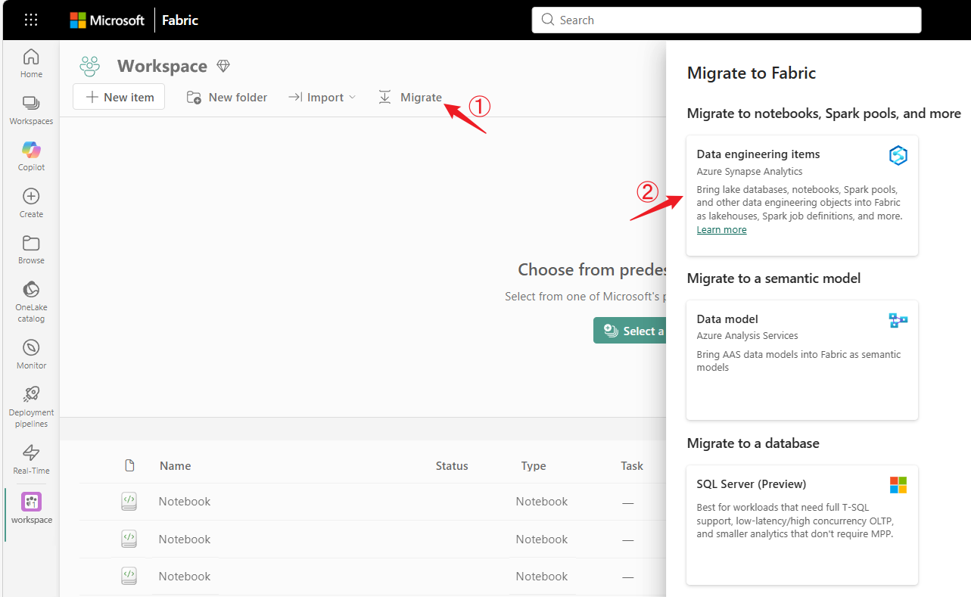This screenshot has height=597, width=971.
Task: Sort by the Name column header
Action: pos(175,466)
